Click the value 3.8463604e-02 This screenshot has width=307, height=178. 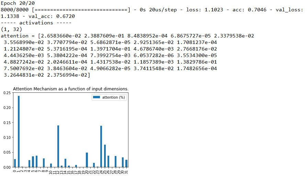67,68
